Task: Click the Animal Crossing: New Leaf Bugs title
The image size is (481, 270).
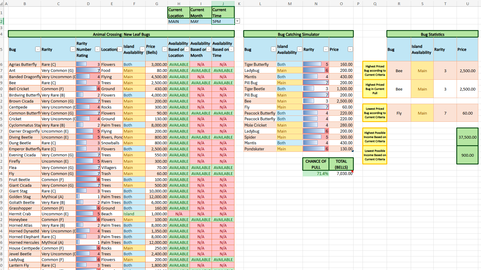Action: point(121,34)
